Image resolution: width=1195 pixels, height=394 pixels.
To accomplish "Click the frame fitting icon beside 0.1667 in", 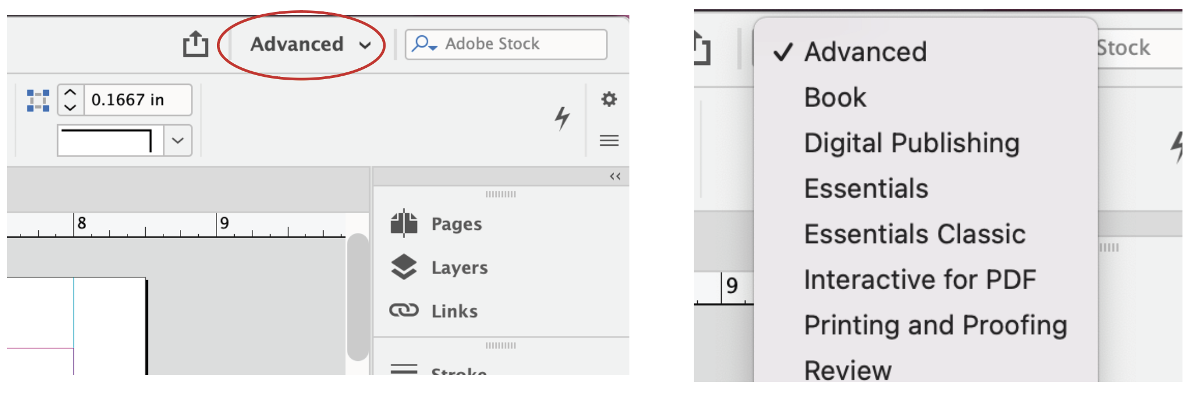I will coord(38,100).
